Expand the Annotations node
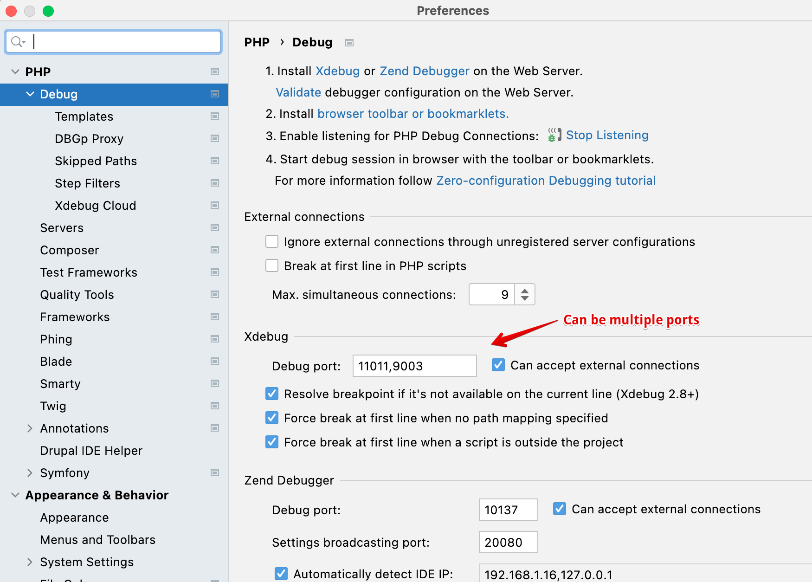812x582 pixels. click(x=30, y=428)
